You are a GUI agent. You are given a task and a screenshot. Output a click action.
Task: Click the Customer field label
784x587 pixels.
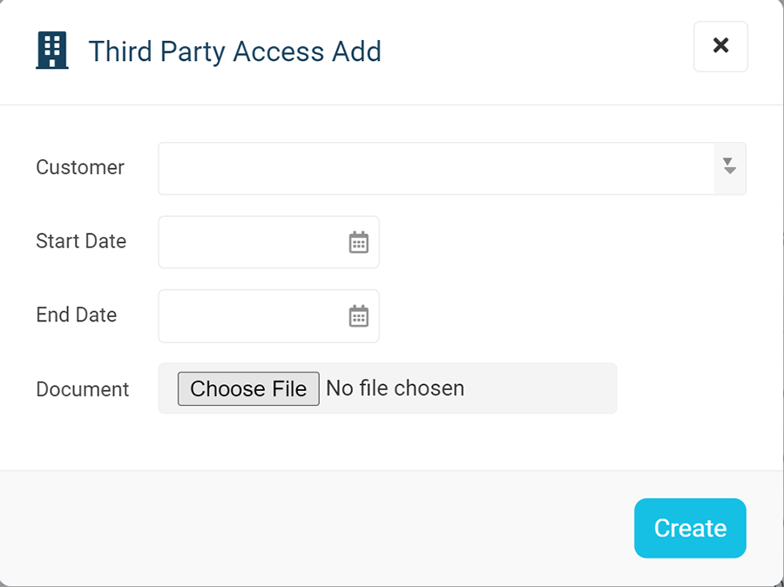click(x=80, y=167)
